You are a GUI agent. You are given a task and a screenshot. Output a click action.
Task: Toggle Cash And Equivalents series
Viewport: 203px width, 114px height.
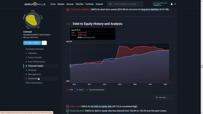pos(95,90)
